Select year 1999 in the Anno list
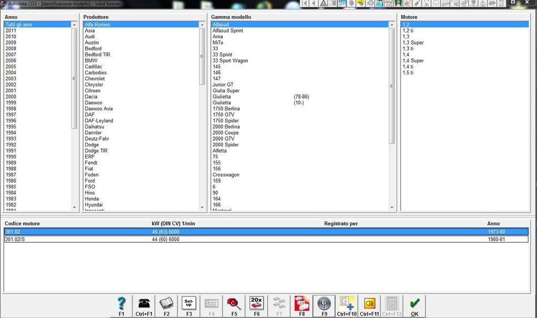Screen dimensions: 537x318 (38, 102)
